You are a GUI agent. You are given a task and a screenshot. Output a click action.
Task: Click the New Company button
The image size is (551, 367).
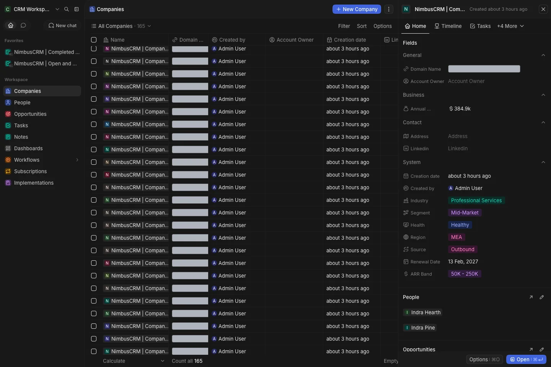tap(357, 9)
